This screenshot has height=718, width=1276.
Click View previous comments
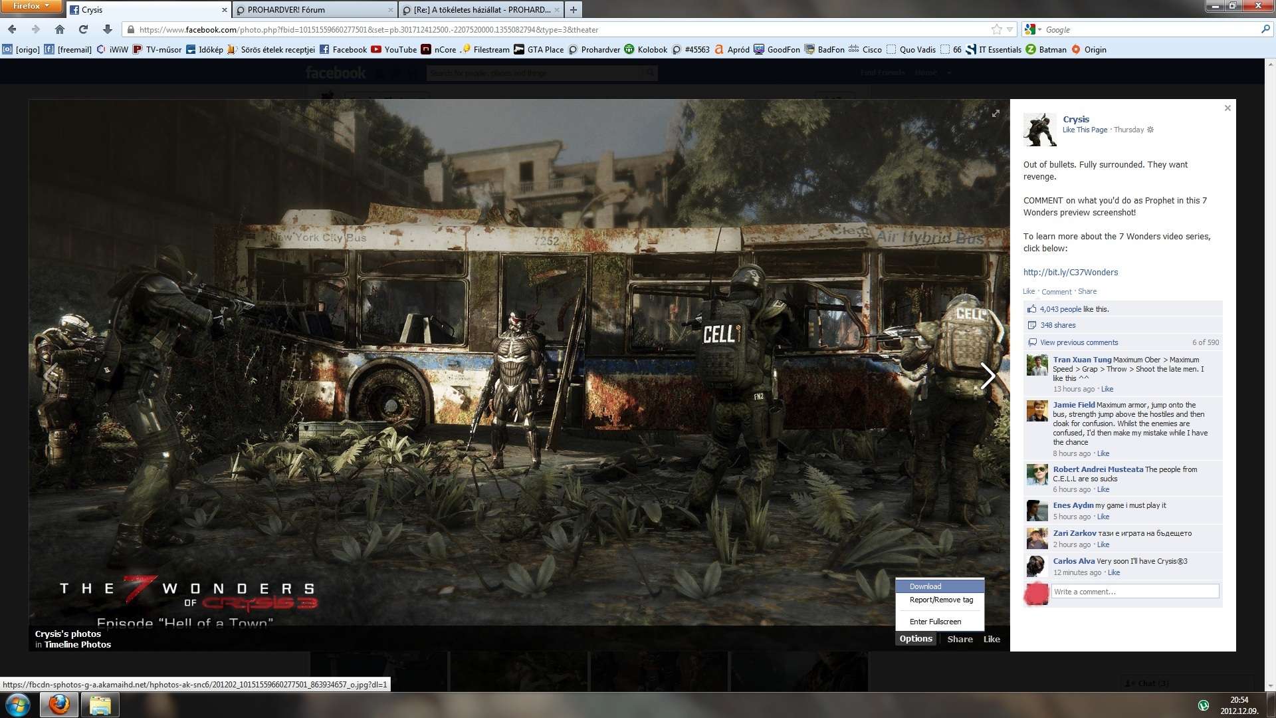1079,342
